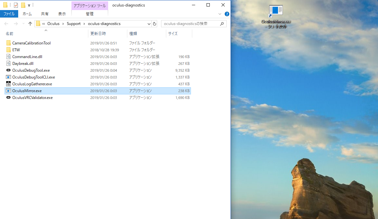
Task: Maximize the oculus-diagnostics window
Action: (x=208, y=5)
